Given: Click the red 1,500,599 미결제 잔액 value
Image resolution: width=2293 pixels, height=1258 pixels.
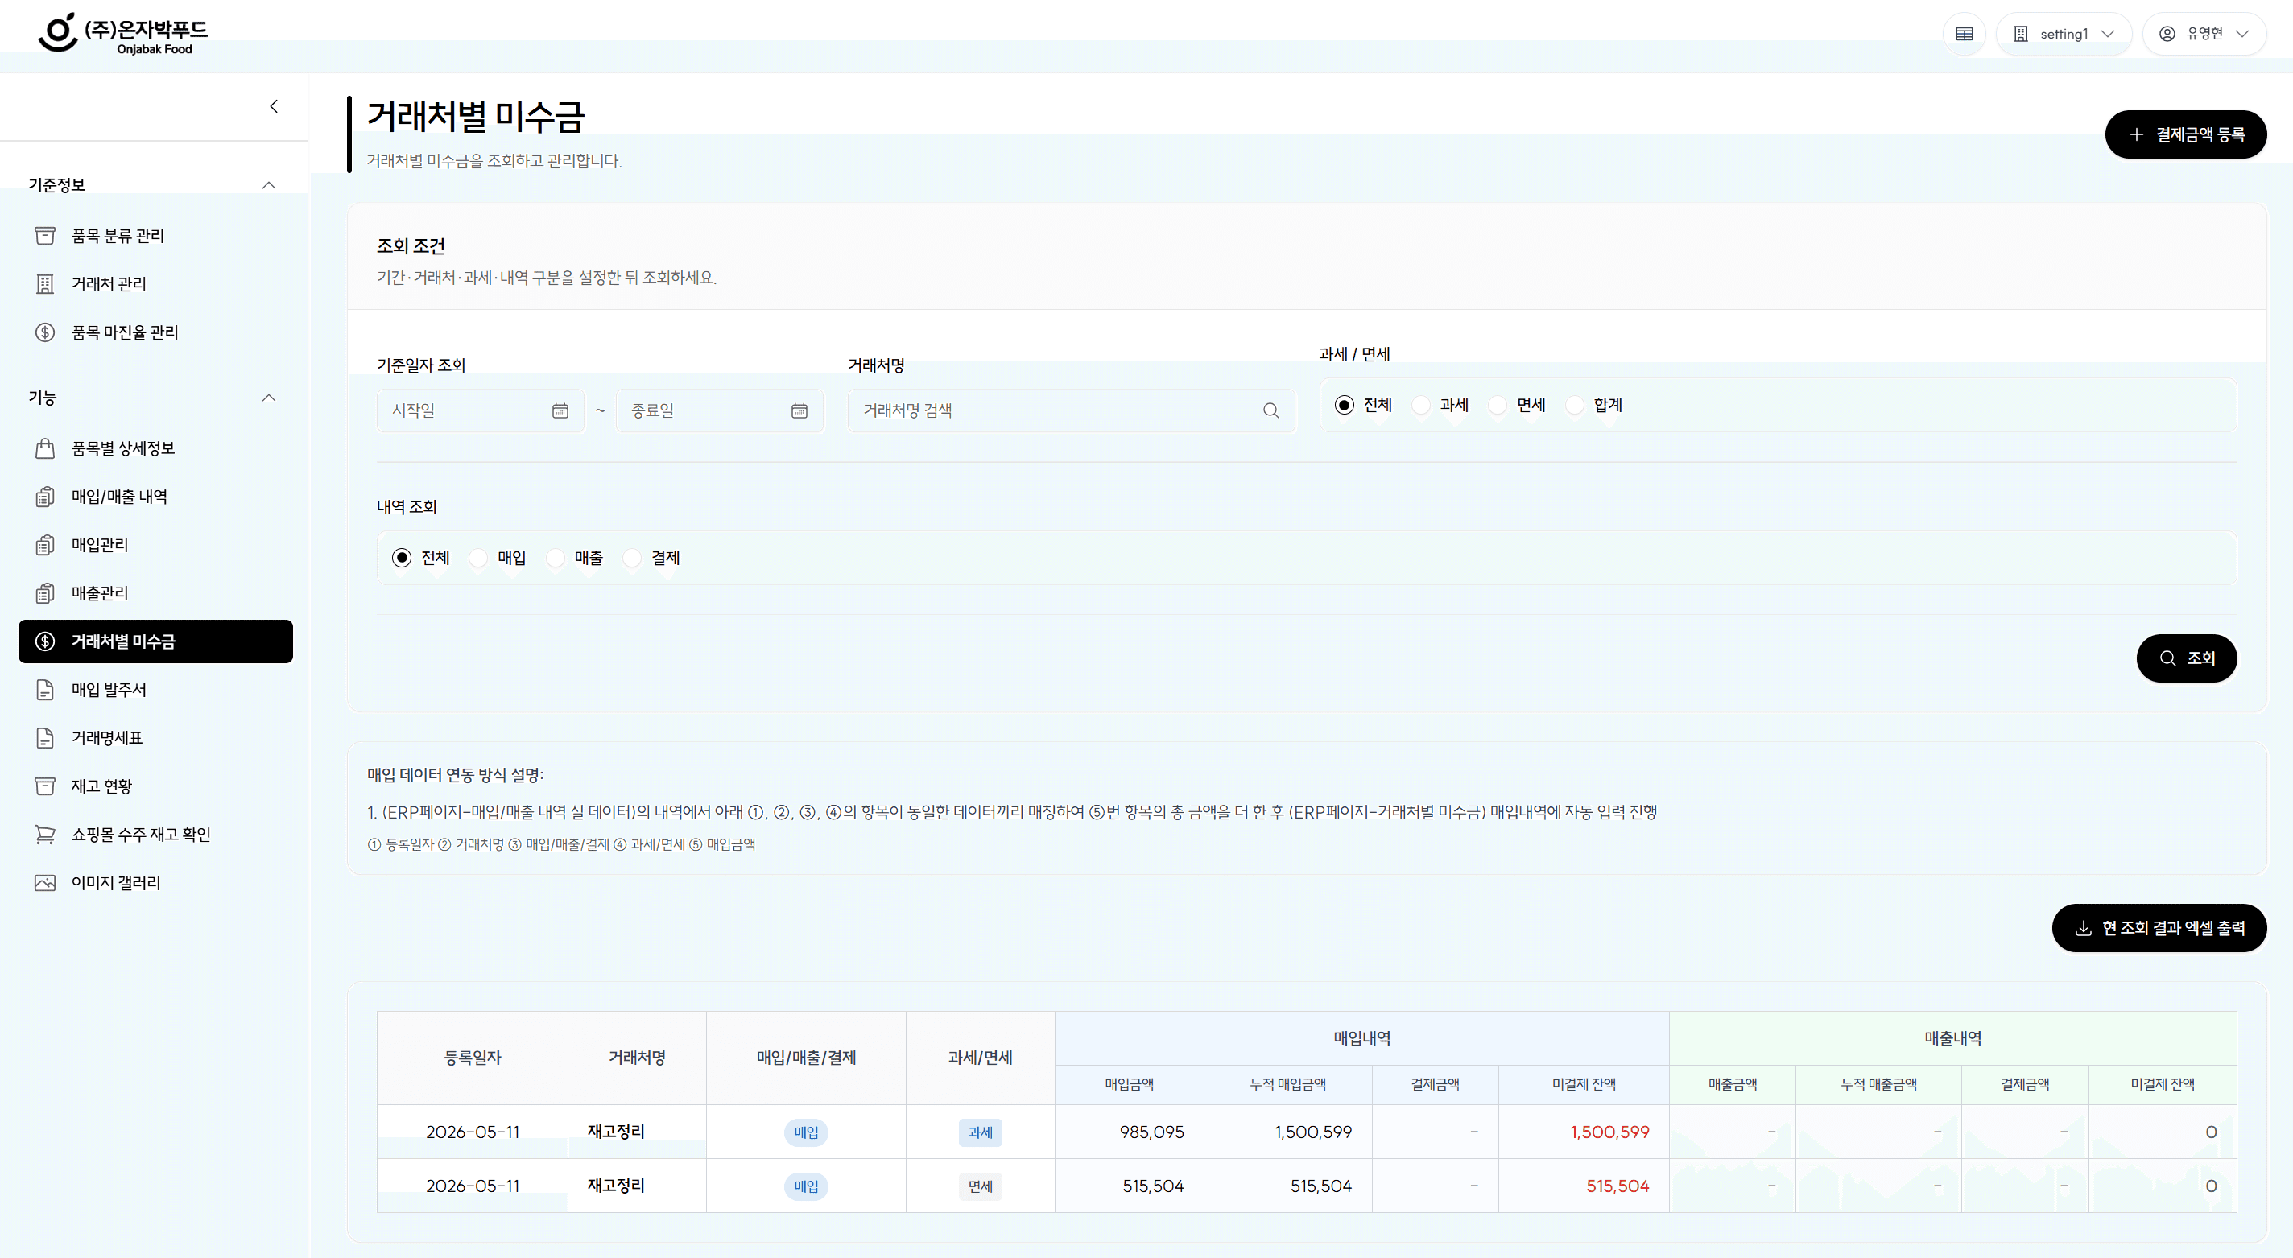Looking at the screenshot, I should (1609, 1132).
